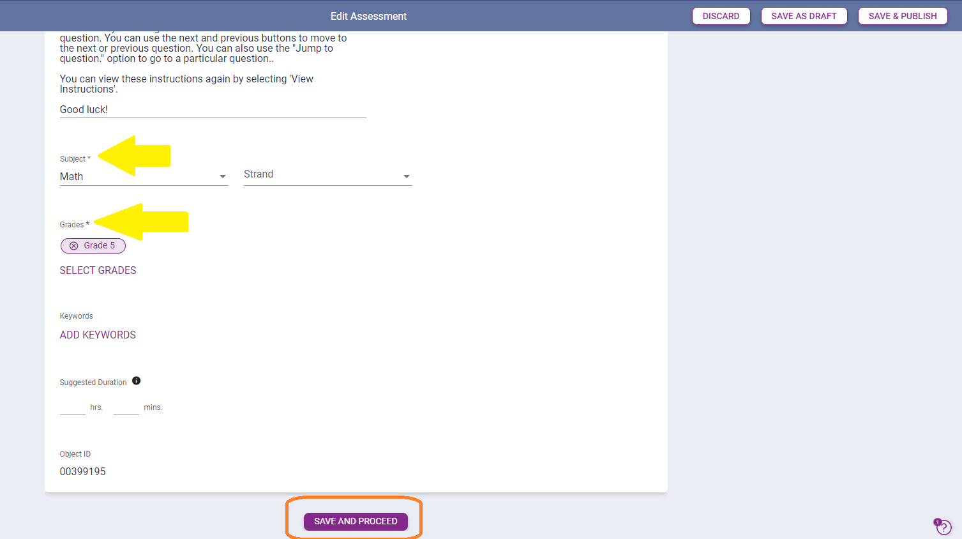
Task: Click the Suggested Duration info icon
Action: [136, 381]
